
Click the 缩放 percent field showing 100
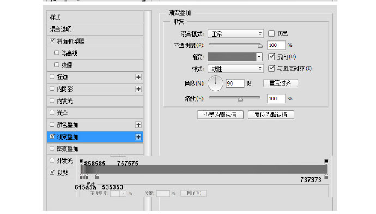click(x=276, y=98)
